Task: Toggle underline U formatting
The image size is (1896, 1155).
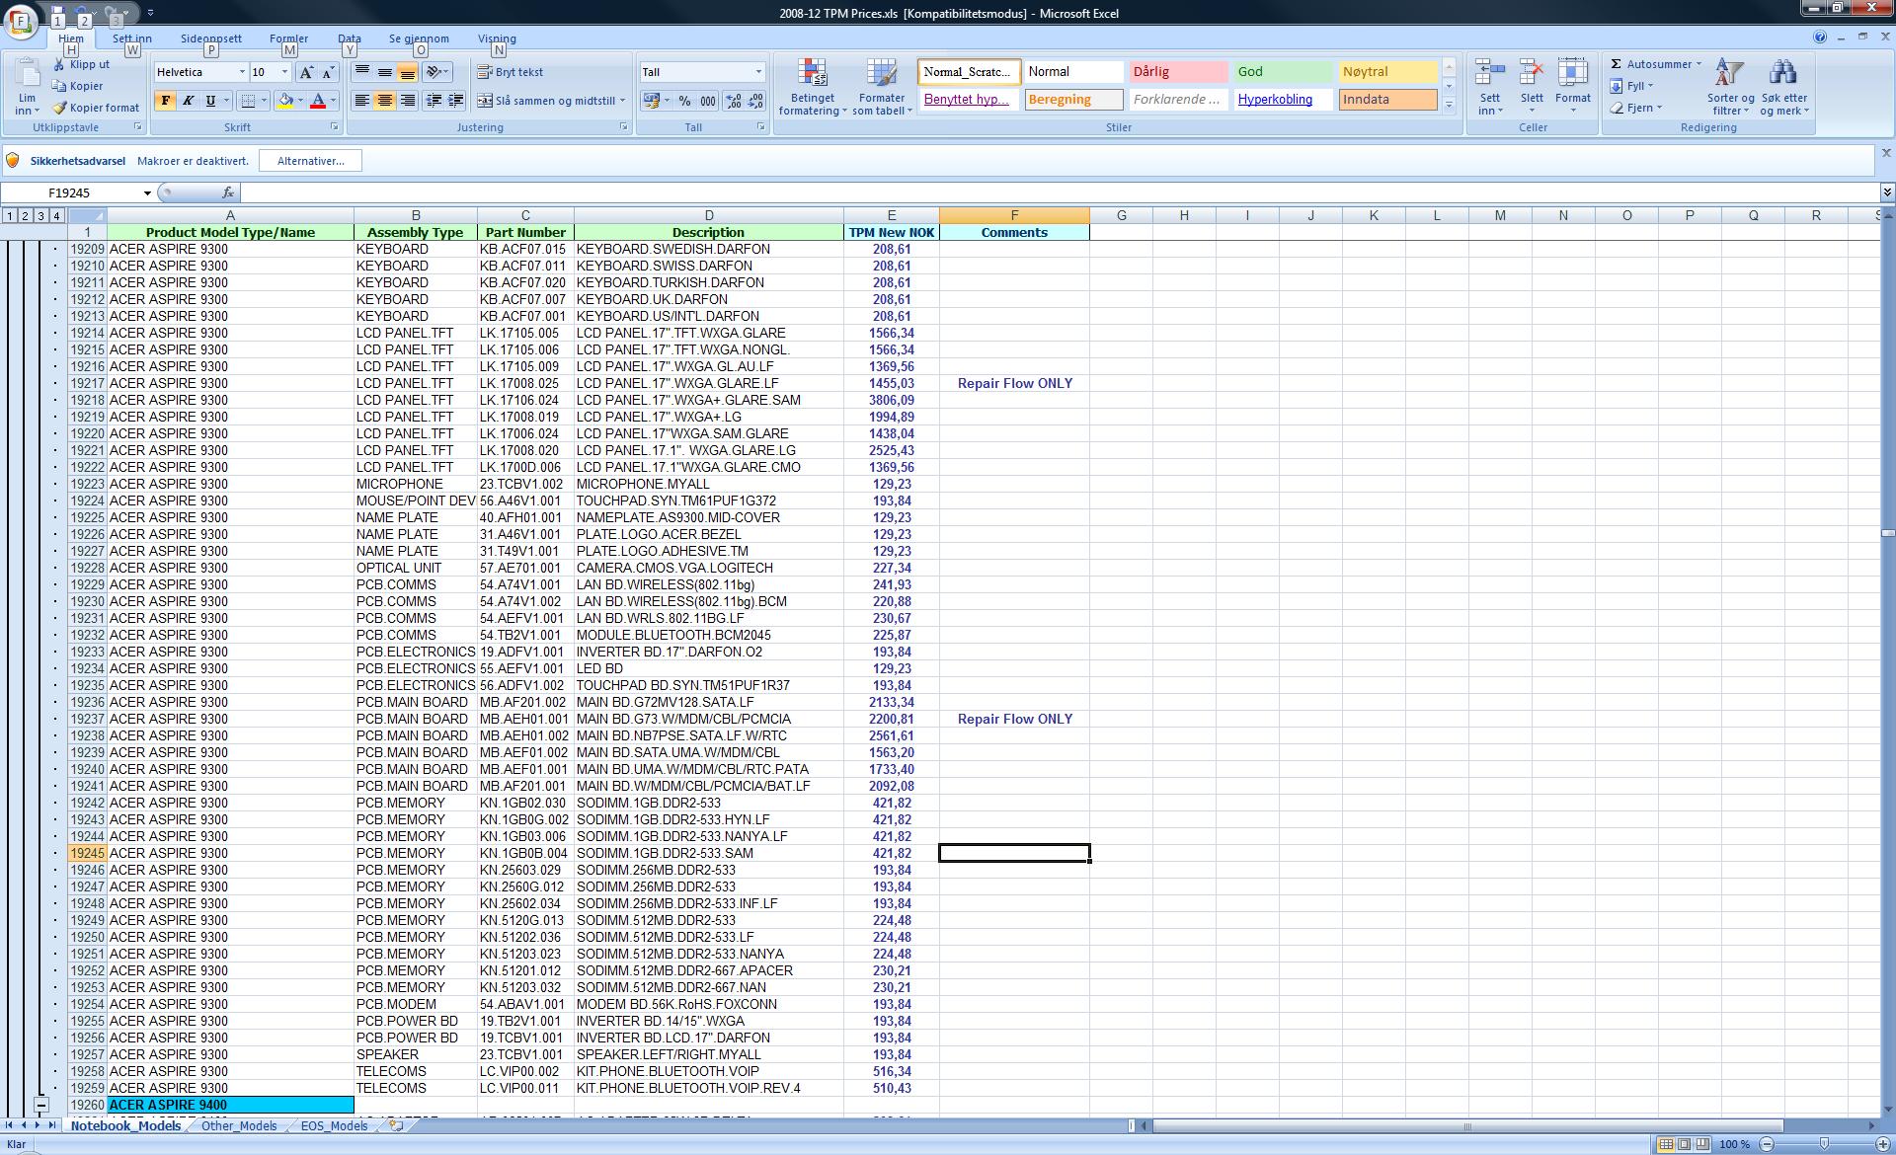Action: [210, 101]
